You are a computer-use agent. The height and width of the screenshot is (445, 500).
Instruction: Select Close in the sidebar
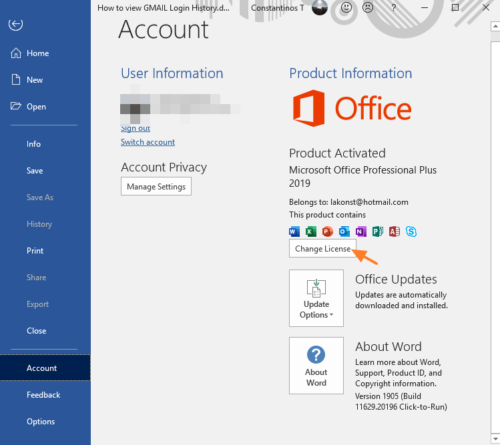[x=45, y=330]
